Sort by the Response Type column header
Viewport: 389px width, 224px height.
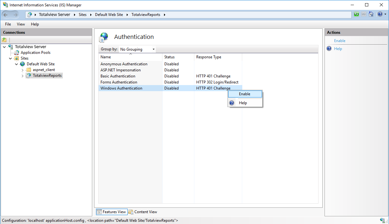218,57
